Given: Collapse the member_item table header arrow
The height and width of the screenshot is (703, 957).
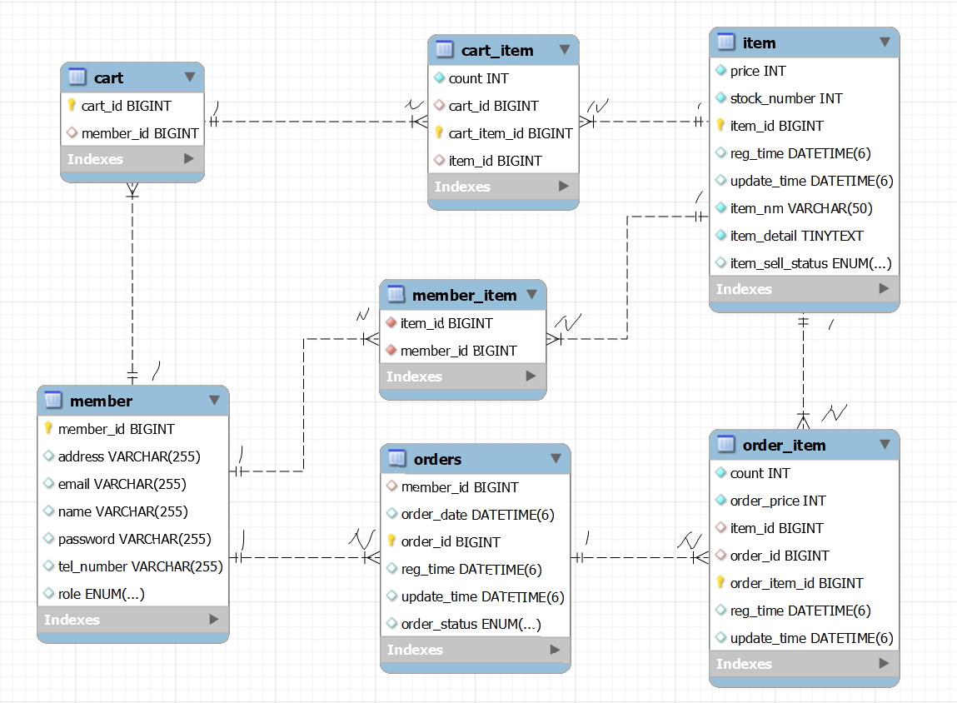Looking at the screenshot, I should pos(532,294).
